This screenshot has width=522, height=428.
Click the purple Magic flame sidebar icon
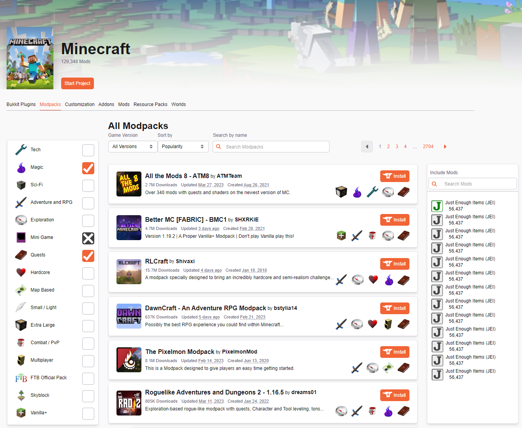(21, 168)
